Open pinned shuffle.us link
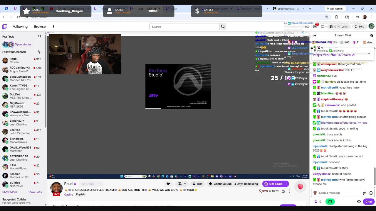This screenshot has height=211, width=376. pyautogui.click(x=334, y=55)
